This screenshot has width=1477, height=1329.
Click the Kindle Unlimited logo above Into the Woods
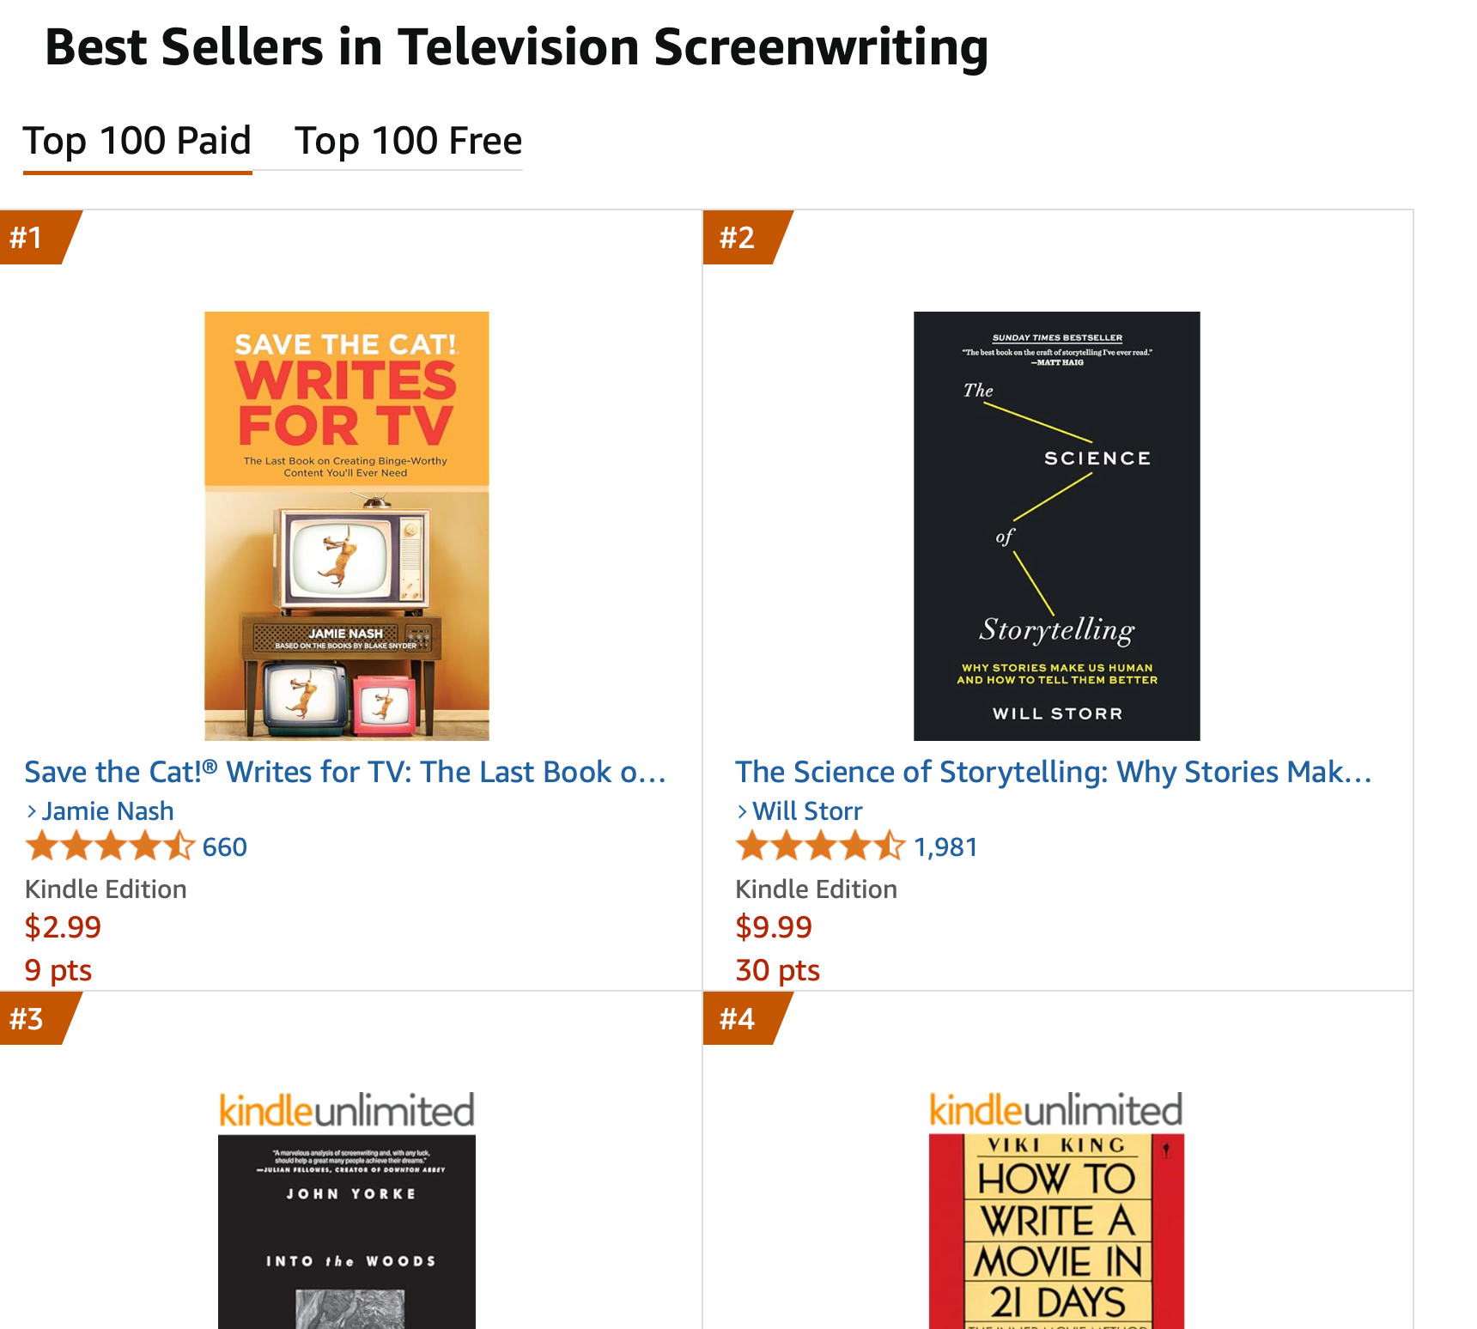[347, 1111]
